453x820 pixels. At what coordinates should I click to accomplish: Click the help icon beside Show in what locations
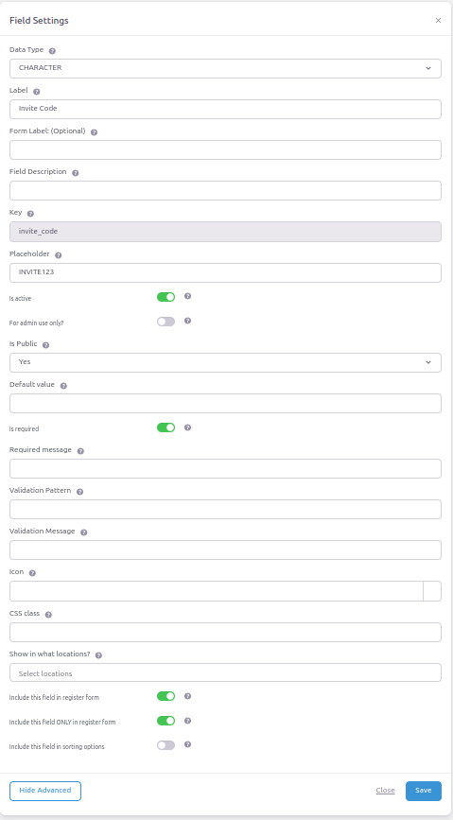(99, 655)
